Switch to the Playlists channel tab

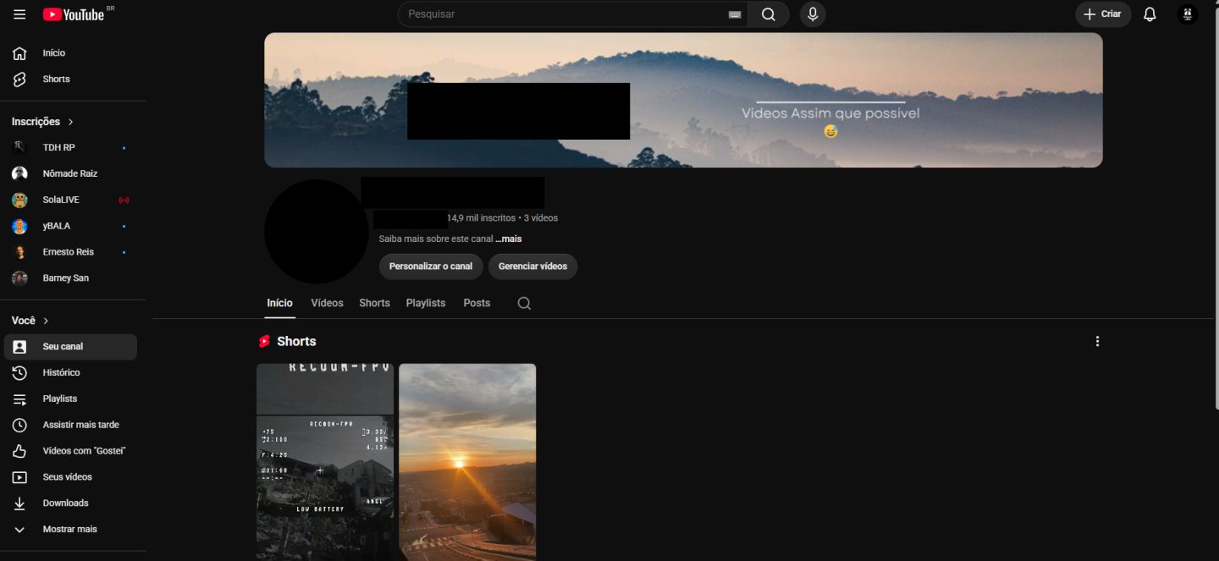(426, 303)
